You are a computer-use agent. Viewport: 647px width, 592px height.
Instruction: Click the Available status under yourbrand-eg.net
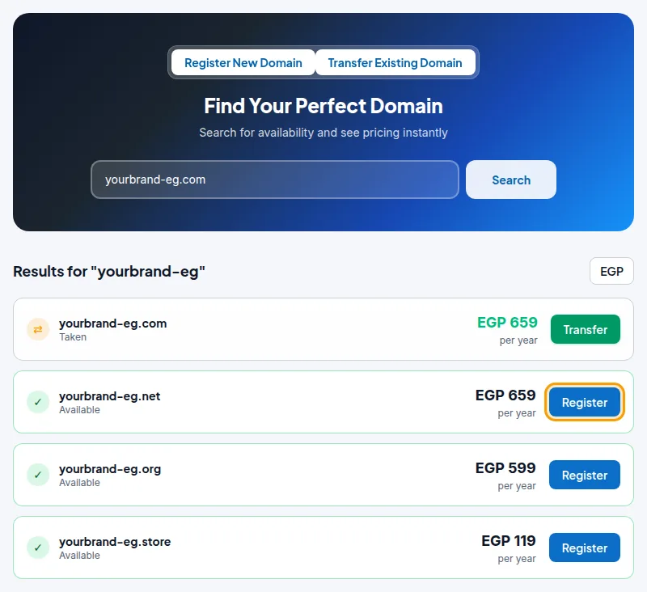79,410
